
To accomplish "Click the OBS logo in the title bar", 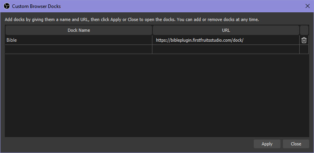I will (7, 6).
